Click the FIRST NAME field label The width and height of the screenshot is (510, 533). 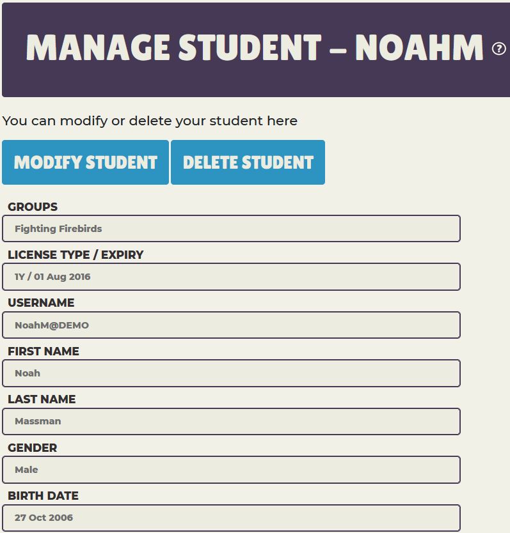tap(42, 351)
